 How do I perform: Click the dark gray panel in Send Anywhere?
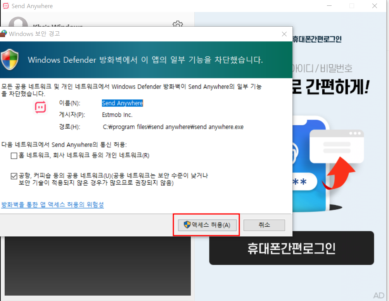tap(98, 266)
